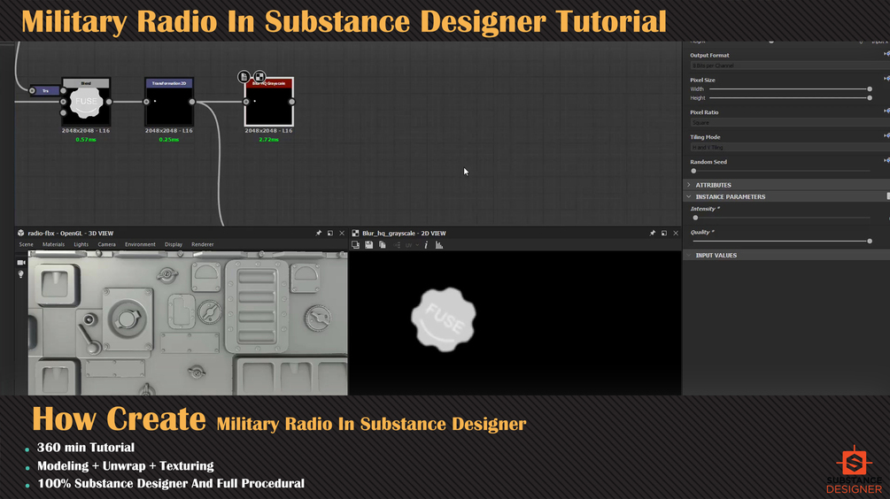
Task: Toggle the info 'i' icon in 2D view
Action: [x=426, y=245]
